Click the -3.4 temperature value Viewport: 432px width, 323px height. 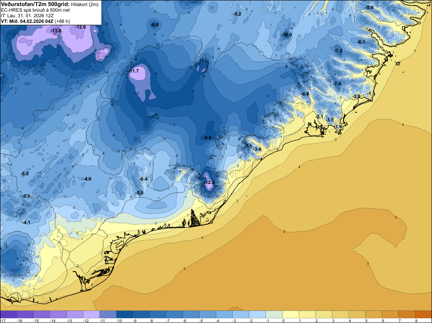tap(257, 149)
